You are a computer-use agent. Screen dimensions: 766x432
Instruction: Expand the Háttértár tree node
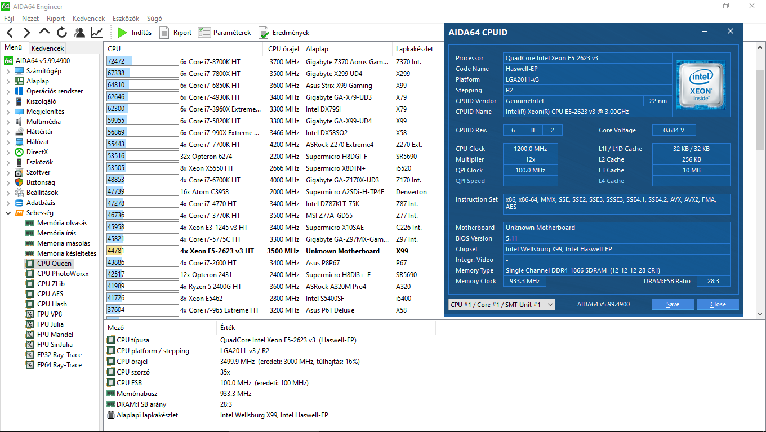(8, 132)
